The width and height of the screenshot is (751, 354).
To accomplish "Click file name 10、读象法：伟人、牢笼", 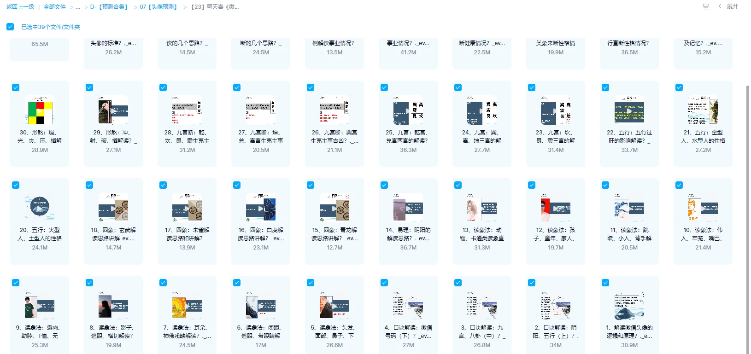I will [x=703, y=234].
